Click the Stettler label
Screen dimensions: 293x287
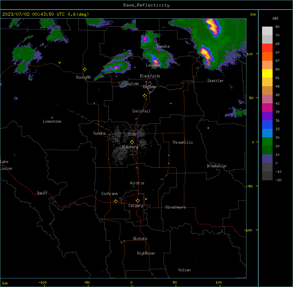(x=216, y=81)
